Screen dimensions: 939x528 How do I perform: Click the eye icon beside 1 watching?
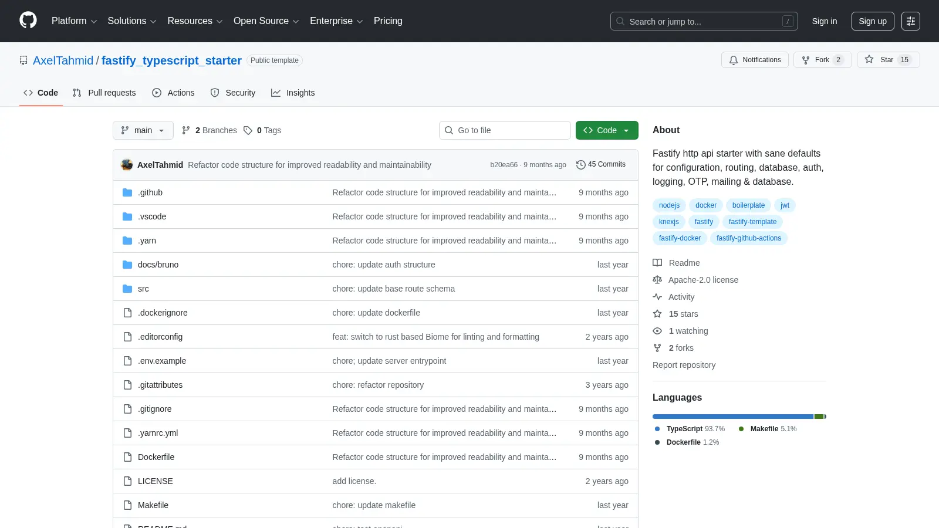(x=657, y=331)
